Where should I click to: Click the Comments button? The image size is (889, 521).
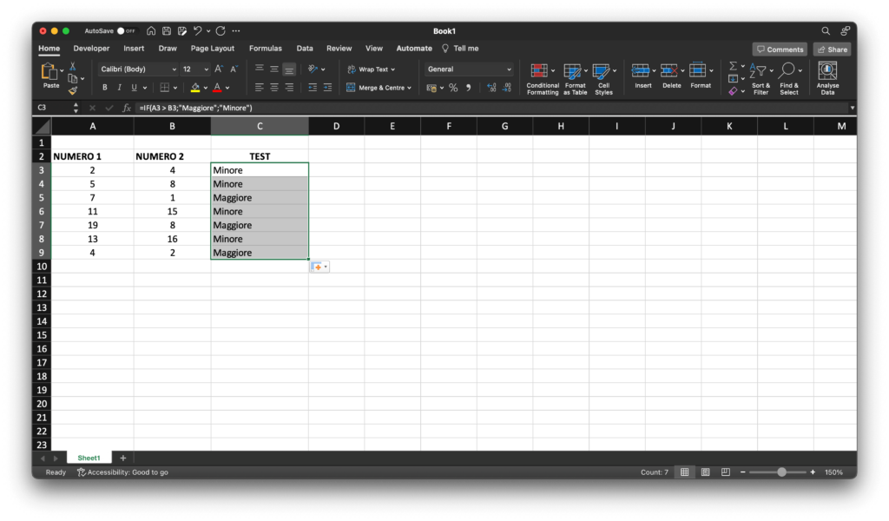click(780, 49)
